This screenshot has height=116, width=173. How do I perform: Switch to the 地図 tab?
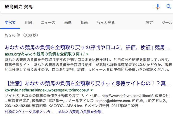(28, 23)
